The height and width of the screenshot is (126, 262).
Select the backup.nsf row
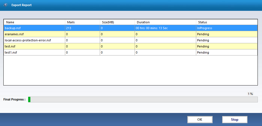pyautogui.click(x=130, y=28)
